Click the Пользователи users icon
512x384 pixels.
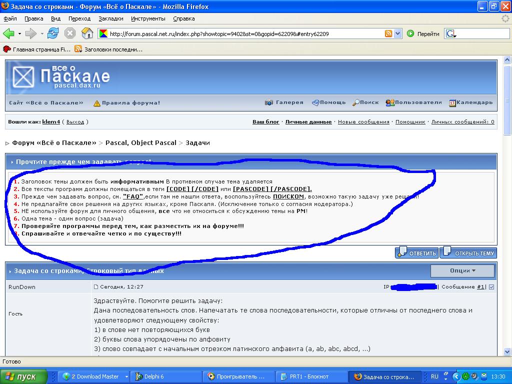tap(390, 102)
